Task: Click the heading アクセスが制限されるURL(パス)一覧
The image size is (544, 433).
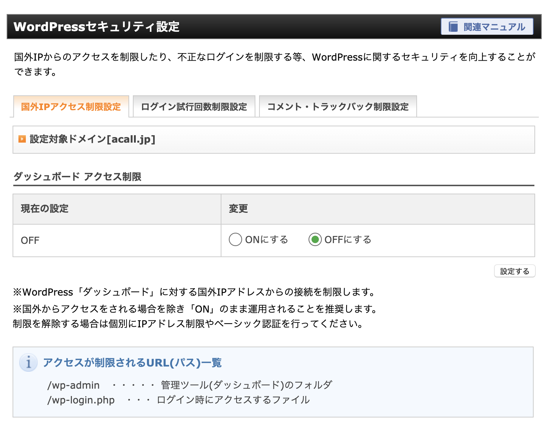Action: point(132,362)
